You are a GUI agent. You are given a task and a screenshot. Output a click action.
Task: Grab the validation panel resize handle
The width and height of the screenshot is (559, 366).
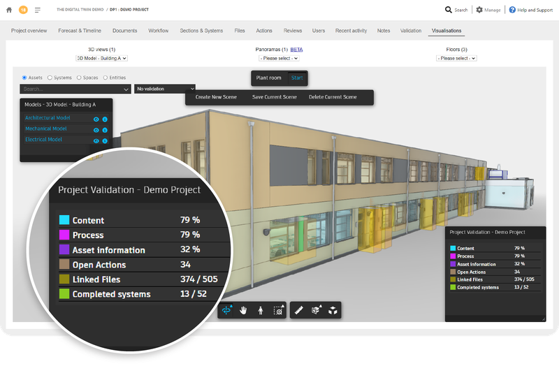point(544,319)
